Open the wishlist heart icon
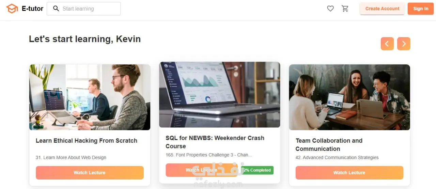Screen dimensions: 436x189 click(330, 9)
